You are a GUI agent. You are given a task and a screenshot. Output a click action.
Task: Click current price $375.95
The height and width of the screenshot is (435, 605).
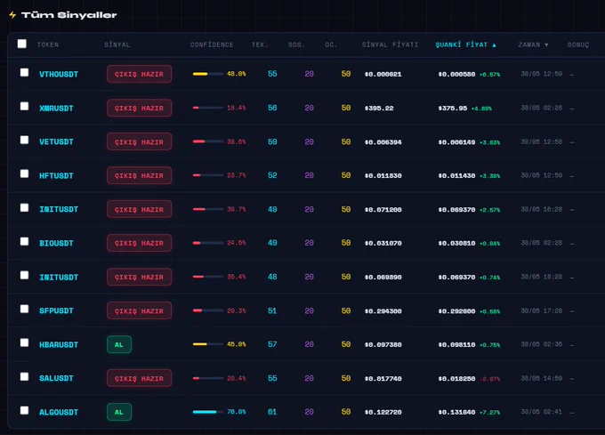coord(453,108)
